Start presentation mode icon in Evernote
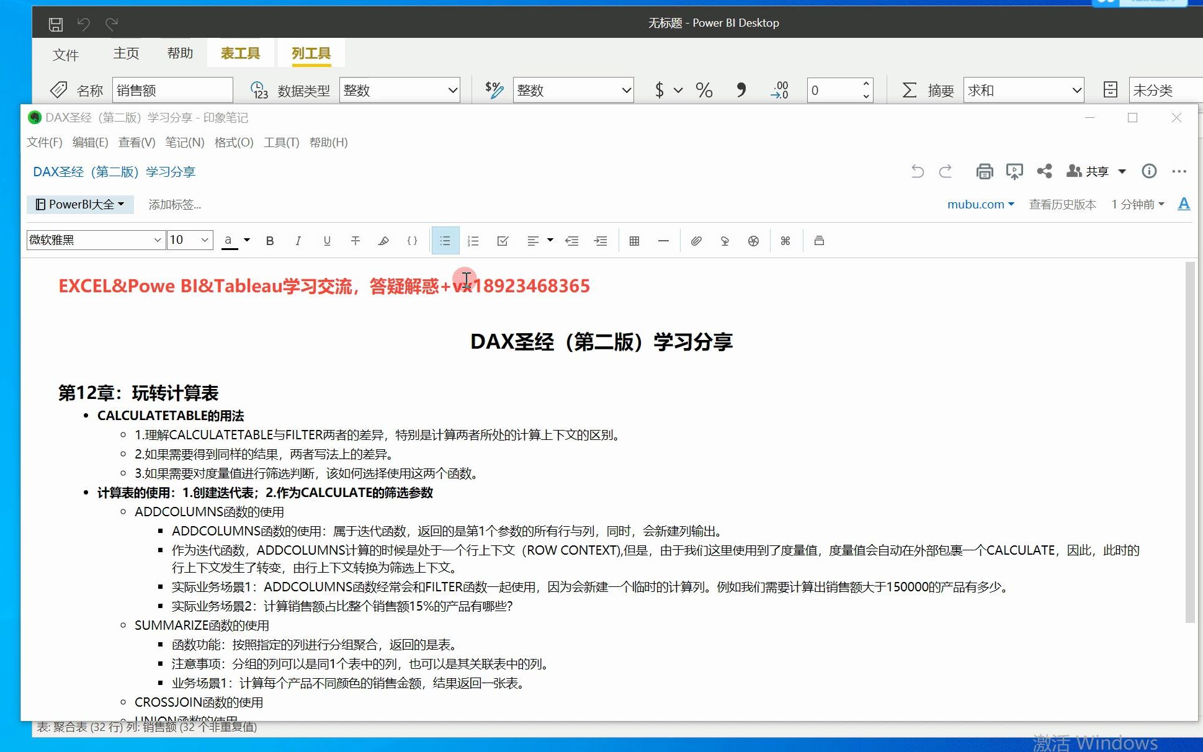This screenshot has width=1203, height=752. coord(1014,171)
